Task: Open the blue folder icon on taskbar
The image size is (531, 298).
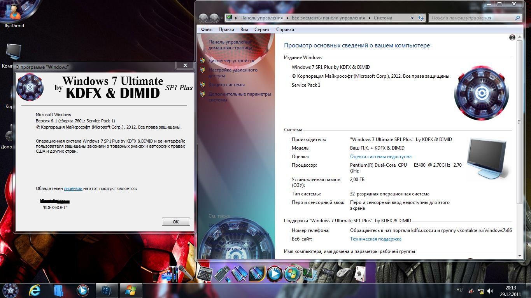Action: 58,290
